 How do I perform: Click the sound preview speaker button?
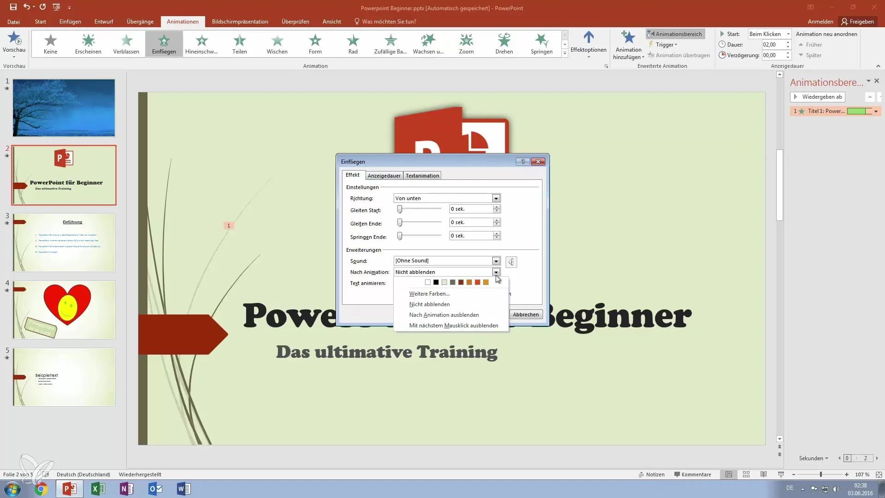coord(511,262)
